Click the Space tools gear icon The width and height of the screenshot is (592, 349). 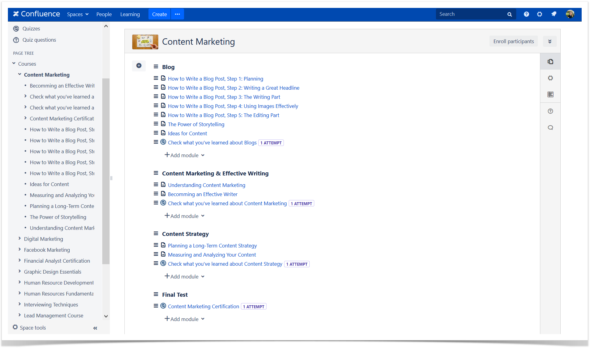(15, 327)
